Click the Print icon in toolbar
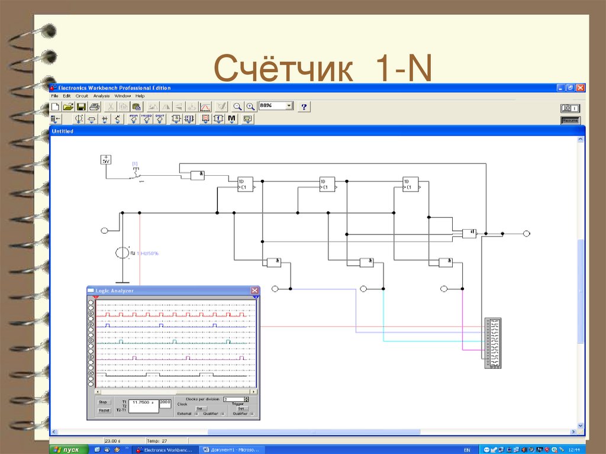This screenshot has width=606, height=454. [x=94, y=107]
